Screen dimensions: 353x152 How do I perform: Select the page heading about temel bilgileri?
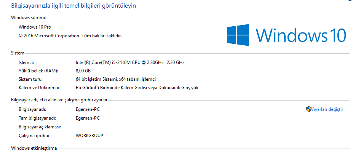tap(73, 6)
